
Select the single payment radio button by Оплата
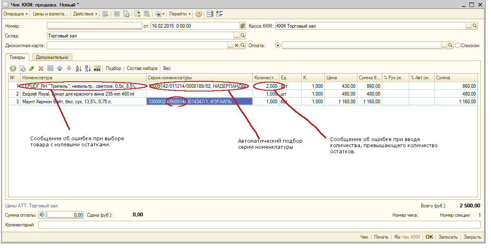278,46
